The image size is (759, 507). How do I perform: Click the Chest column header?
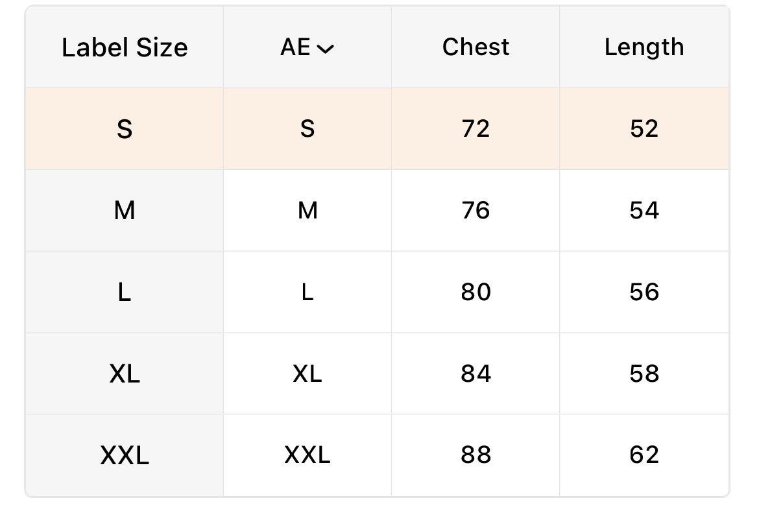coord(476,47)
